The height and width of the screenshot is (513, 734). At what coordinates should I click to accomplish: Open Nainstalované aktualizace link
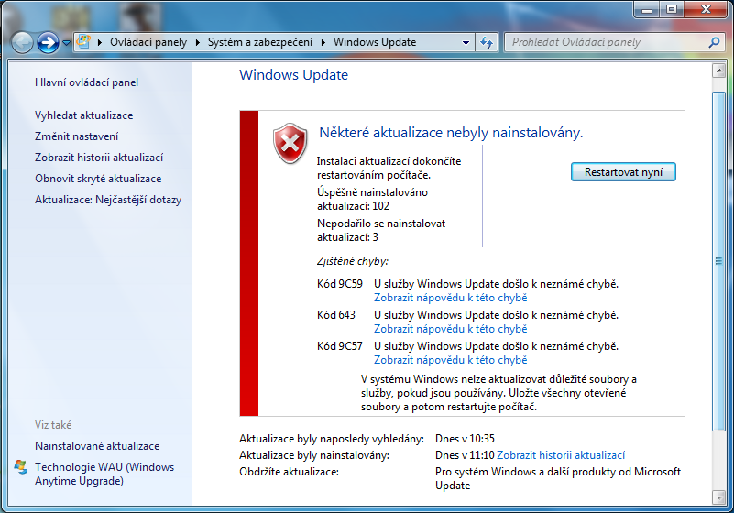tap(97, 446)
